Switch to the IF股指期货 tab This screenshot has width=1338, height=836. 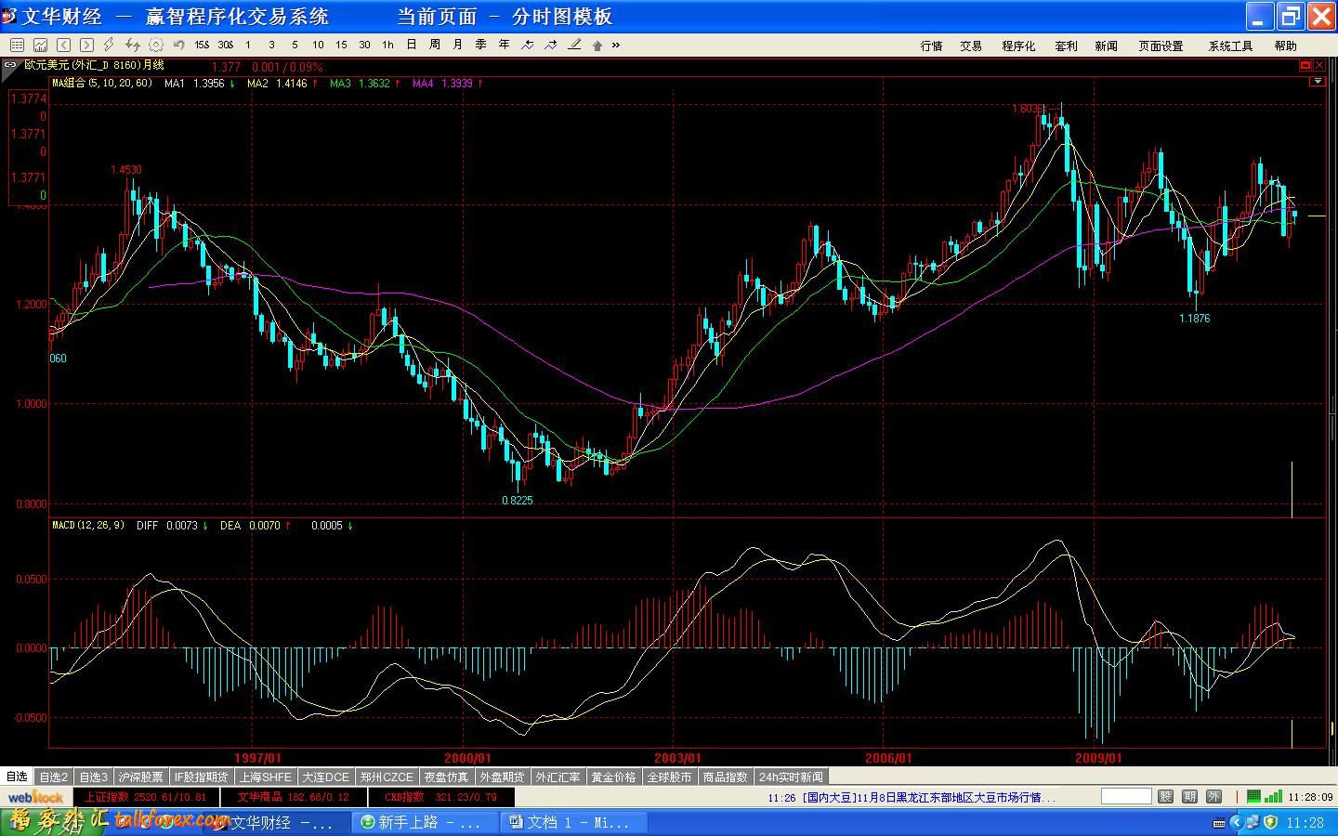tap(201, 777)
